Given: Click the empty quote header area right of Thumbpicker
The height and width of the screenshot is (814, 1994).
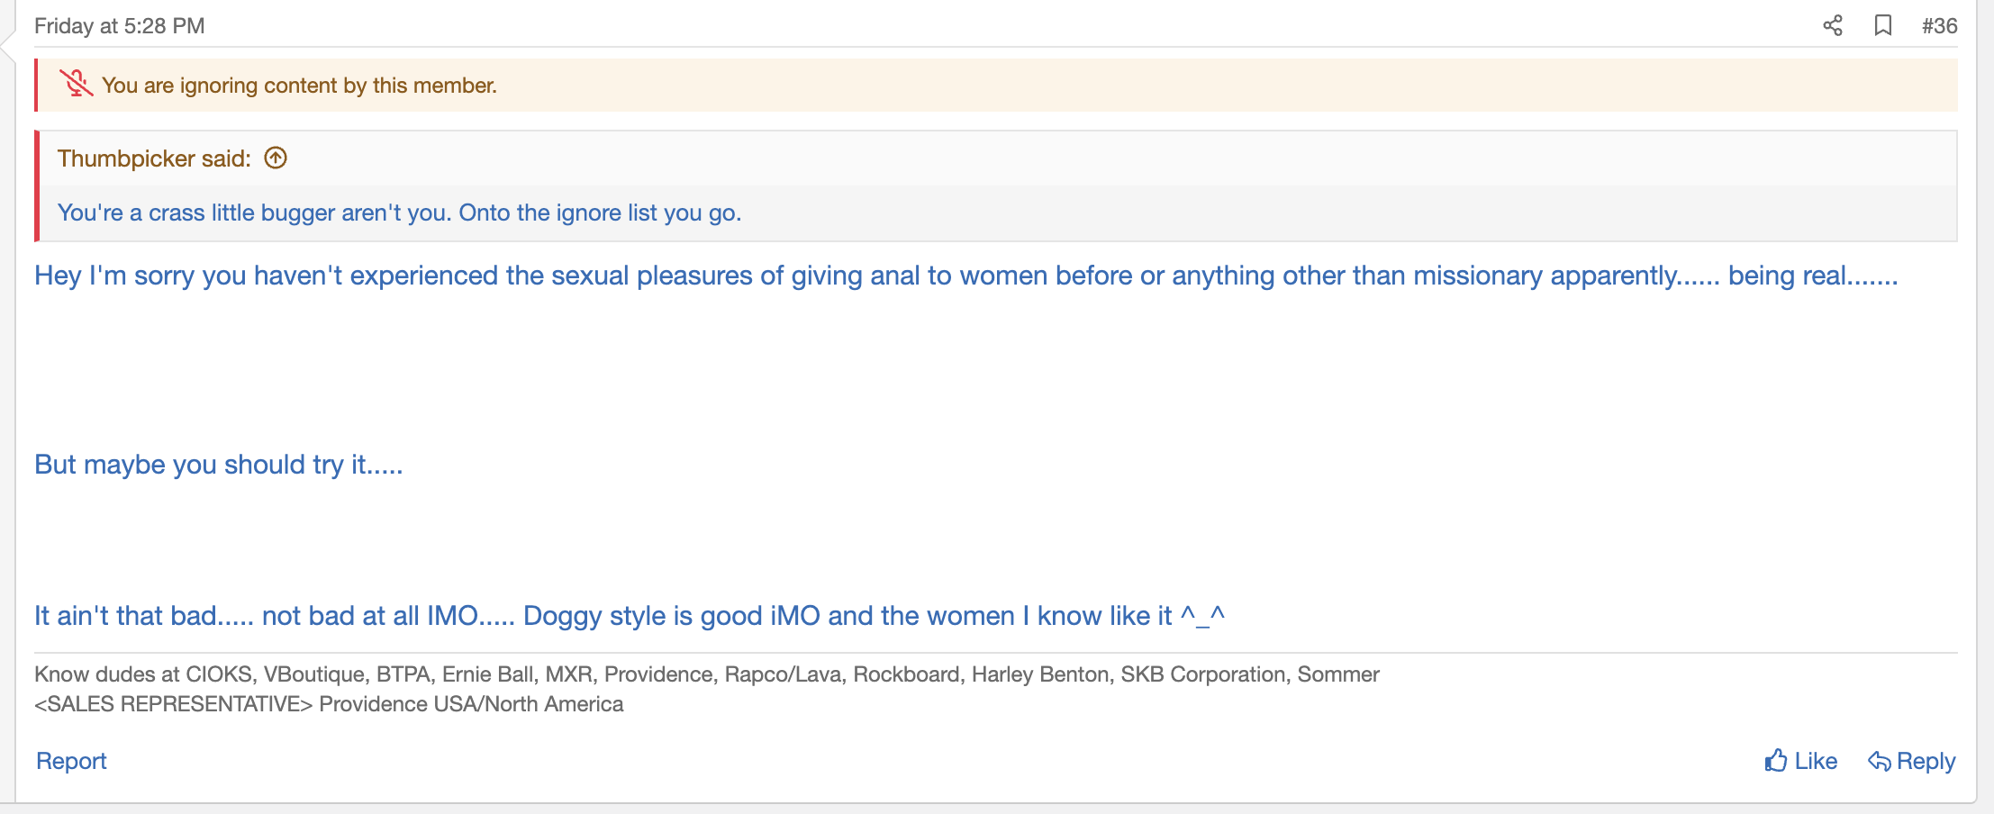Looking at the screenshot, I should 1081,158.
